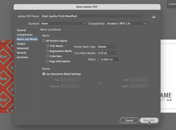The width and height of the screenshot is (176, 130).
Task: Uncheck Use Document Bleed Settings
Action: [x=44, y=74]
